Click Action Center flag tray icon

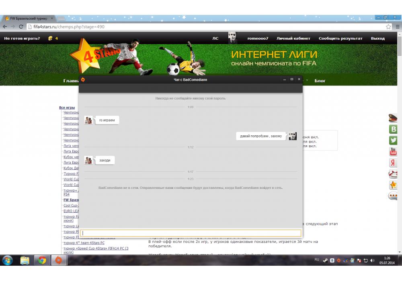tap(359, 261)
